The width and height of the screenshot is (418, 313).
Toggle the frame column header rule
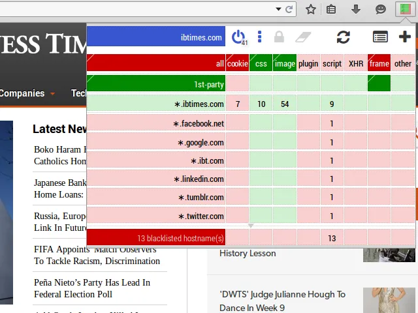[x=379, y=63]
